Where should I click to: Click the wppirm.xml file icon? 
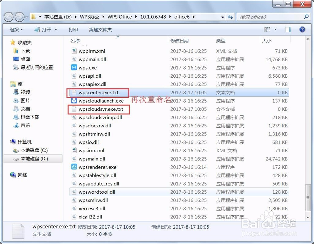click(x=74, y=51)
